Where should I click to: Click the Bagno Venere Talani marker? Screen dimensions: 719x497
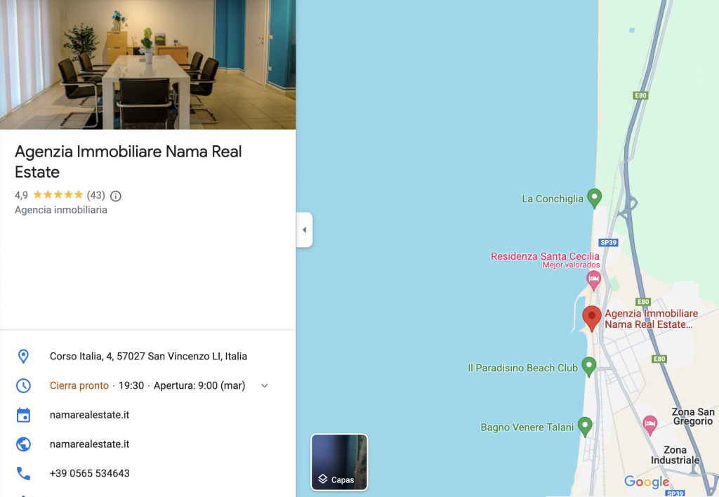(x=585, y=426)
